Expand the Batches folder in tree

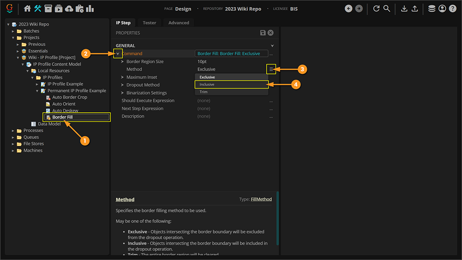click(x=13, y=31)
